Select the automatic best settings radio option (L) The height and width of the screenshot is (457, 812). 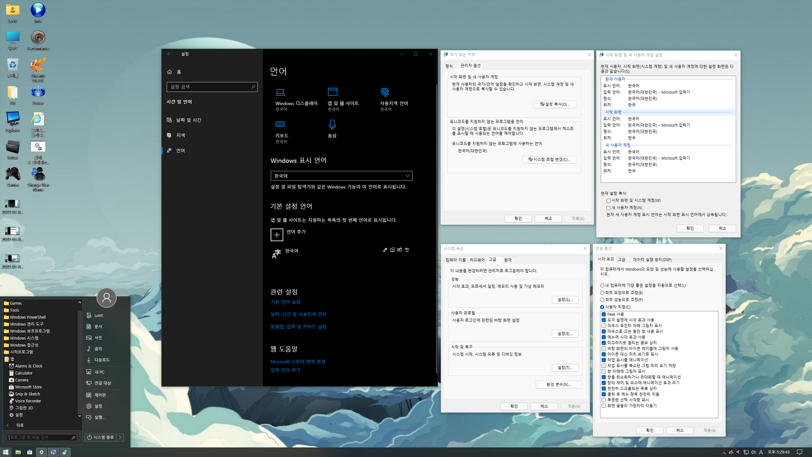(602, 286)
